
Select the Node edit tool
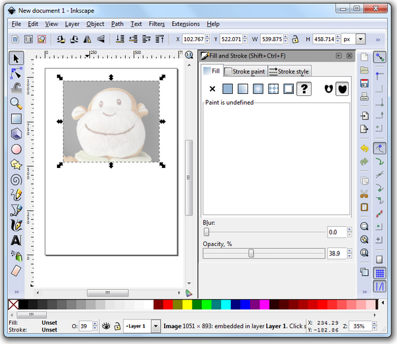click(16, 73)
